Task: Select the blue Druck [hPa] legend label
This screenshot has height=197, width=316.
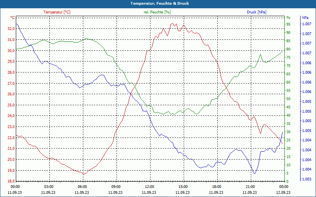Action: (x=256, y=12)
